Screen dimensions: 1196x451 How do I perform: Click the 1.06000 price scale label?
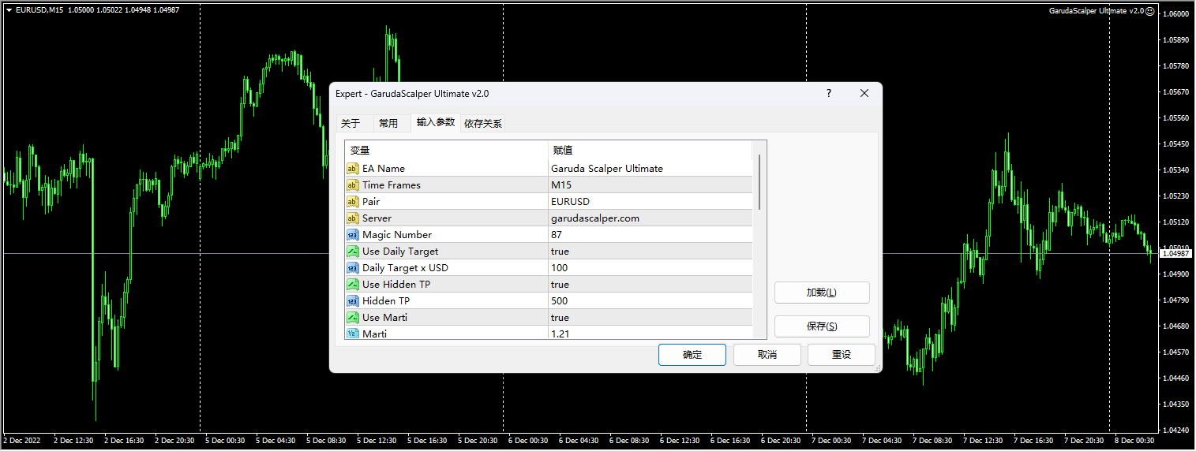click(1176, 14)
